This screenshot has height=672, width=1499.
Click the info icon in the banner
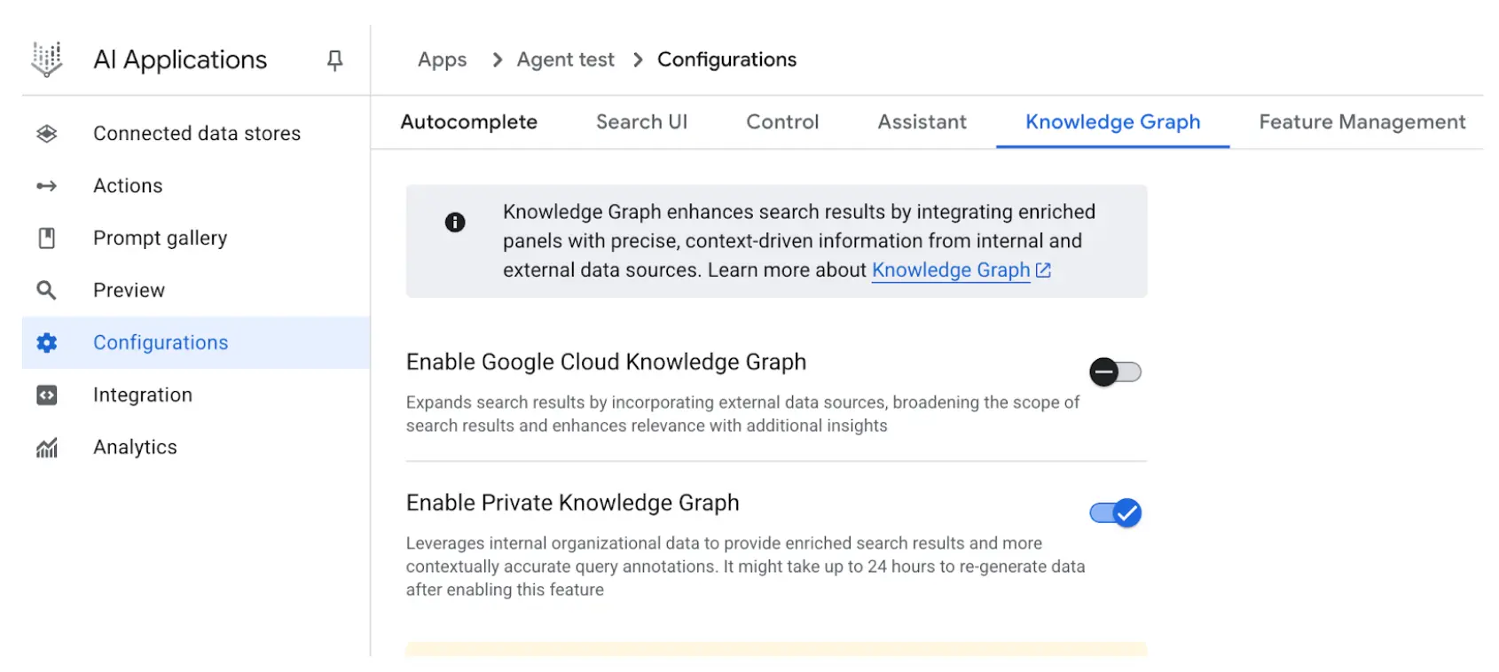tap(455, 223)
